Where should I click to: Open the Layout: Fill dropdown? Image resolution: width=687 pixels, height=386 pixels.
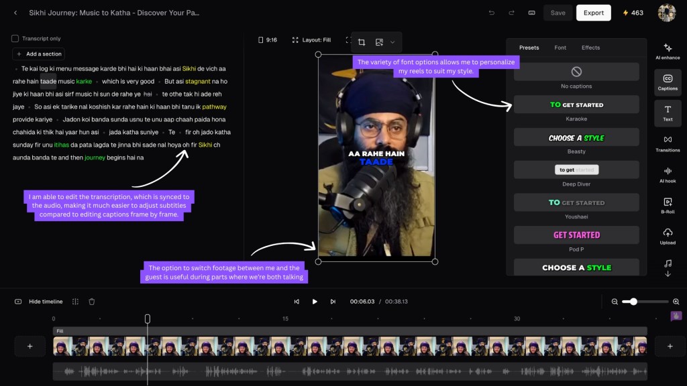[312, 40]
